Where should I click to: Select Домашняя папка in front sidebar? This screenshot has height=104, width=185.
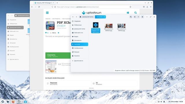pyautogui.click(x=80, y=29)
